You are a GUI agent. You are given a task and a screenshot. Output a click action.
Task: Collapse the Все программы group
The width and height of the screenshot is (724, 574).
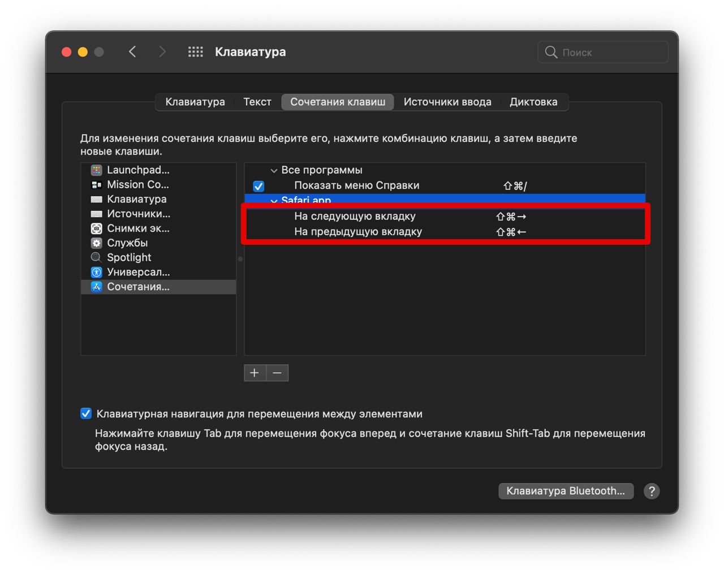(274, 170)
